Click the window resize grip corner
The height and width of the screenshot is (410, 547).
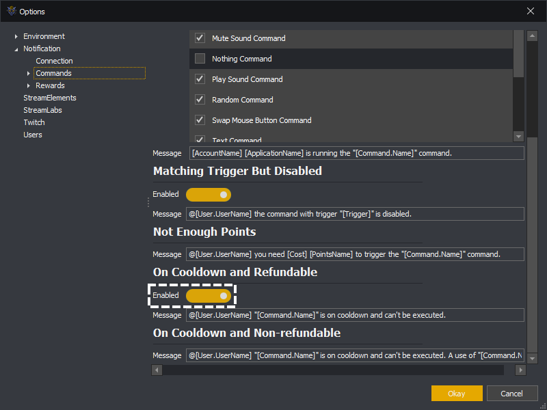pos(542,405)
